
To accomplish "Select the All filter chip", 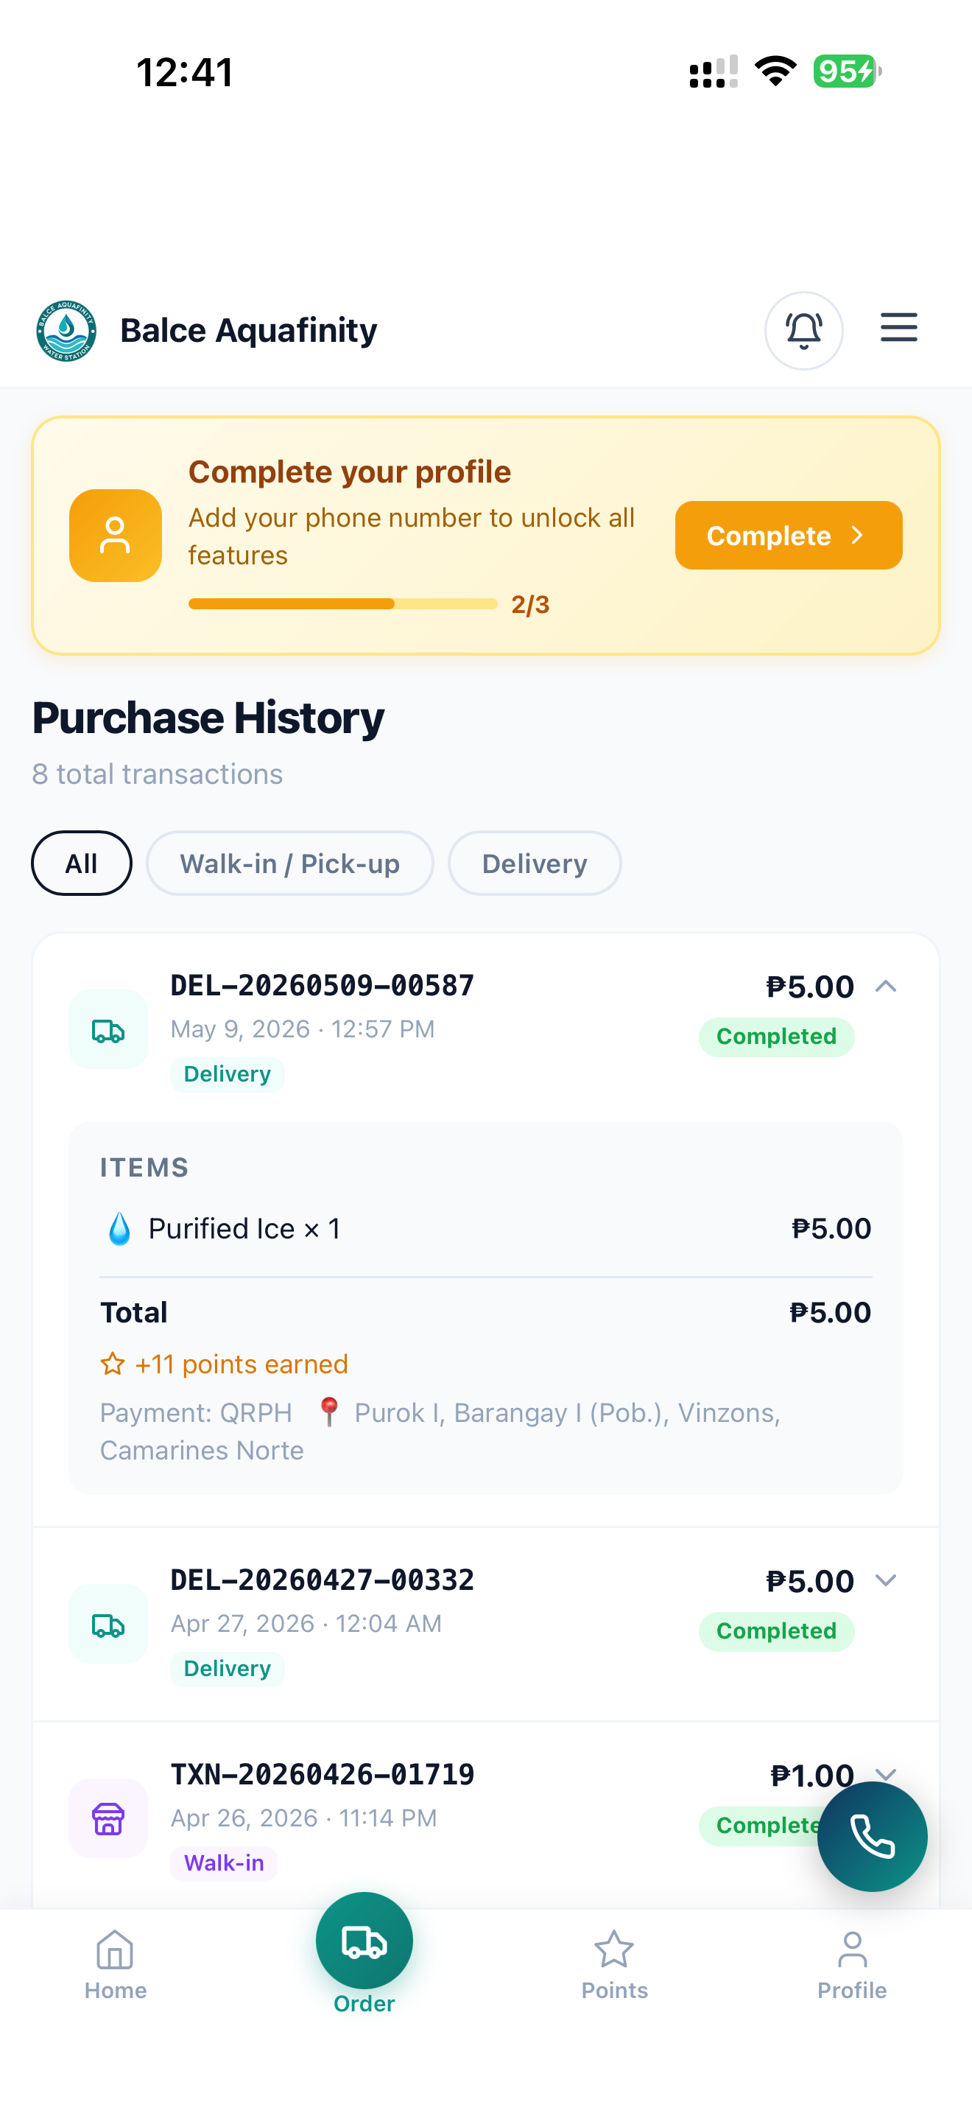I will (x=81, y=863).
